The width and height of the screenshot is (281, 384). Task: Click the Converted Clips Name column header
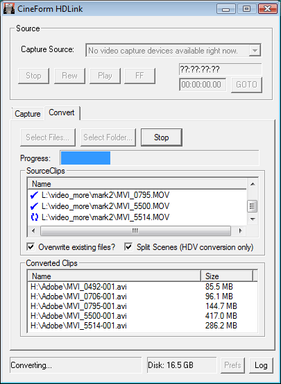(114, 276)
